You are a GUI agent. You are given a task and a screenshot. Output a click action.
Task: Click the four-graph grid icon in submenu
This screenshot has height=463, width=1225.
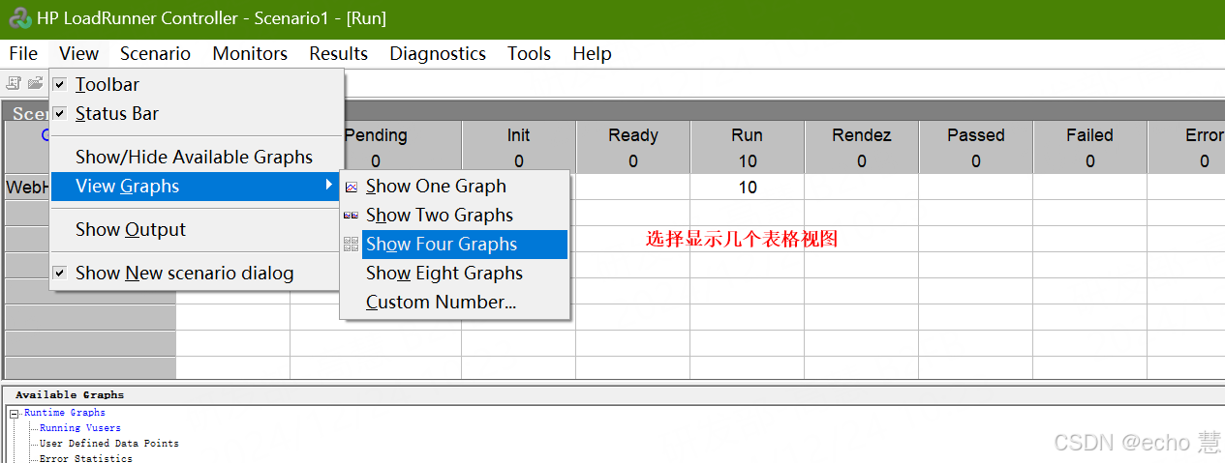click(352, 245)
